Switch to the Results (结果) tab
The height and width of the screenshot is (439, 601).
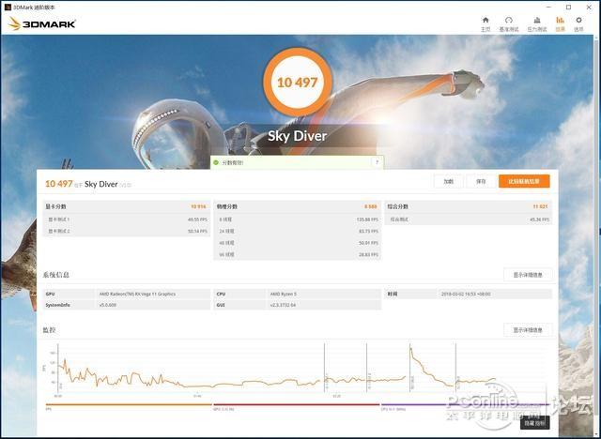coord(560,24)
